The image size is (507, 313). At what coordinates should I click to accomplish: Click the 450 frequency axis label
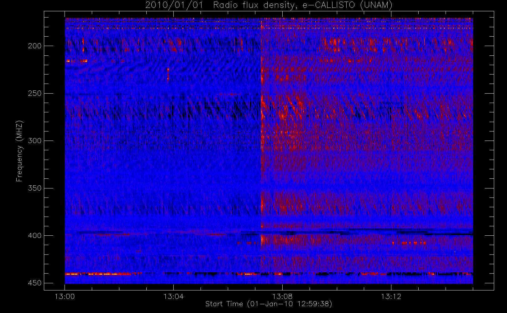(x=34, y=283)
